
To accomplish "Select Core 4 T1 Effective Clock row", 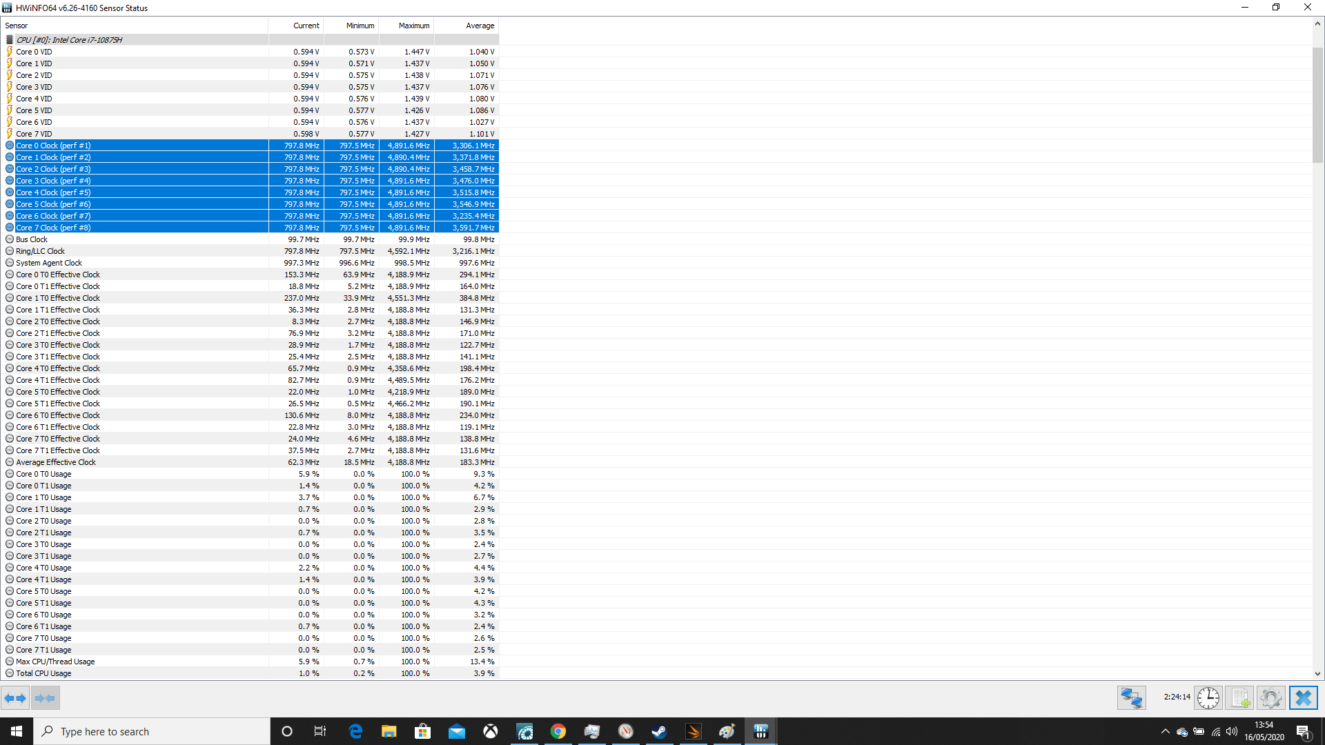I will click(x=250, y=380).
